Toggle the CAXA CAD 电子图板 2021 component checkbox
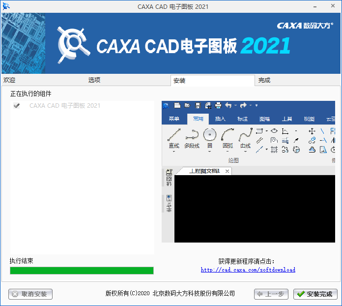The image size is (342, 306). pyautogui.click(x=17, y=106)
